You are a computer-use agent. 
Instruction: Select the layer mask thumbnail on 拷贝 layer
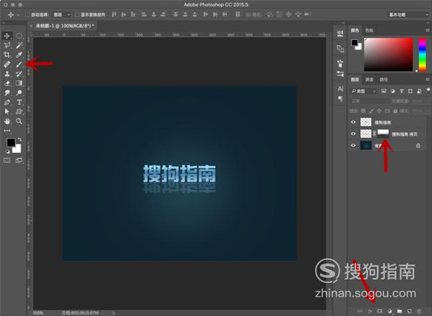pyautogui.click(x=383, y=134)
